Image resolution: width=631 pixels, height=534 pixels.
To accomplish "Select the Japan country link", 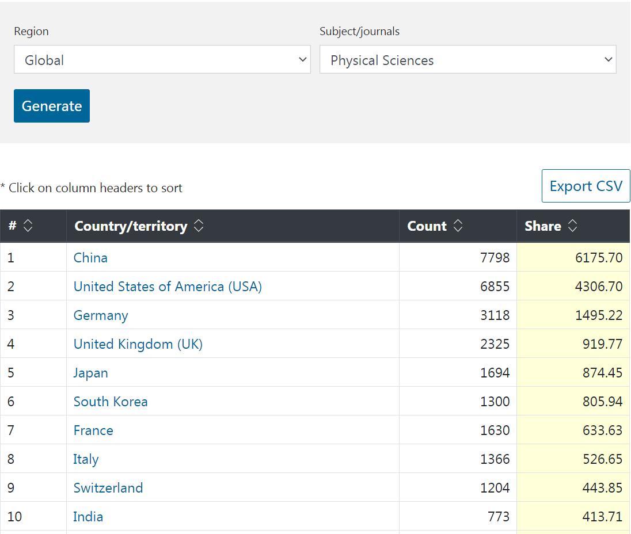I will coord(90,373).
